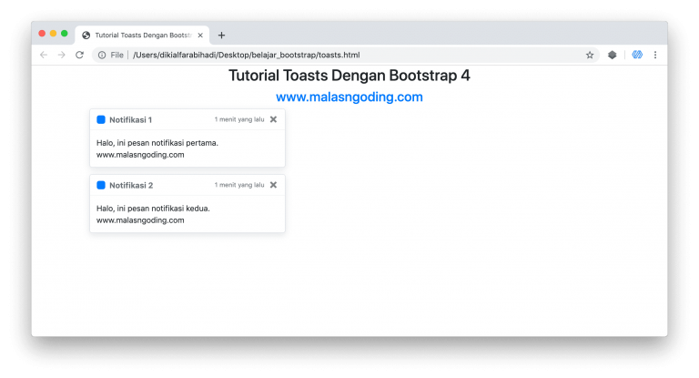Click the blue square in Notifikasi 1

click(x=101, y=119)
